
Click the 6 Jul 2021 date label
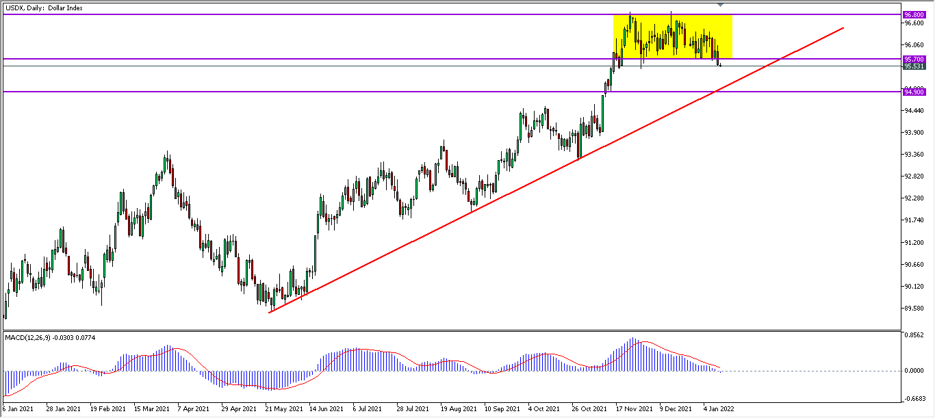[366, 409]
